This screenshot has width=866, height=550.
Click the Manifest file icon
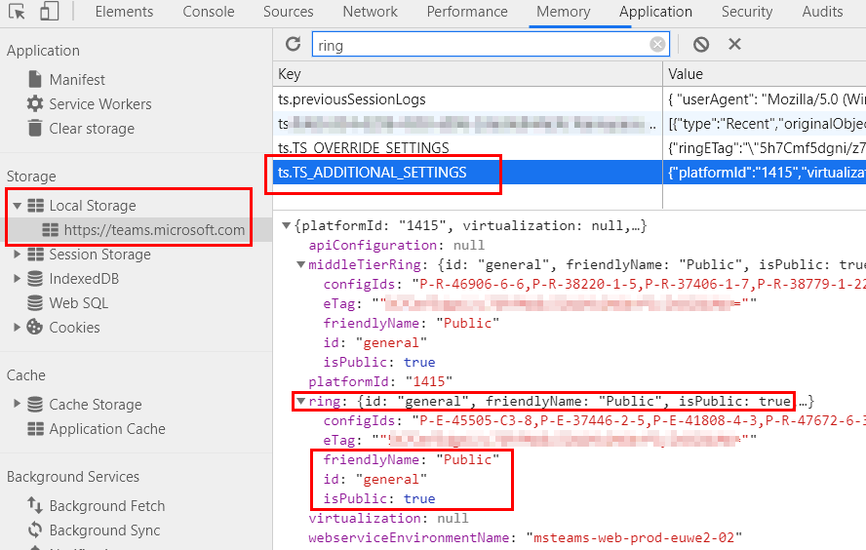click(35, 79)
